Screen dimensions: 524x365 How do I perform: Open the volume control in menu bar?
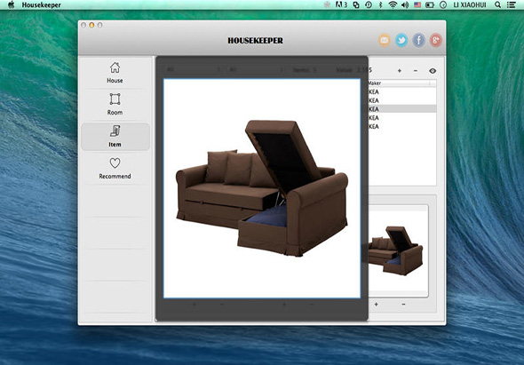pyautogui.click(x=405, y=4)
